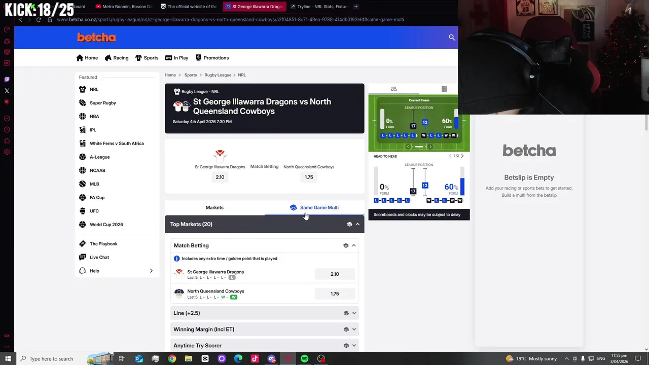Click the Current Form slide indicator bar
The image size is (649, 365).
pyautogui.click(x=419, y=147)
